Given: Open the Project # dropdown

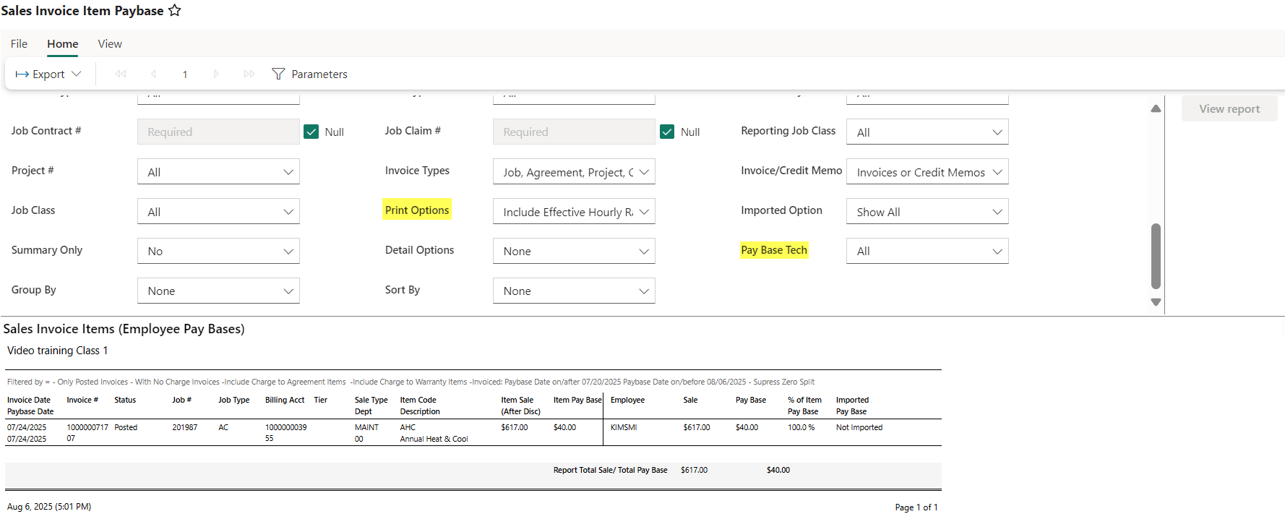Looking at the screenshot, I should pos(218,172).
